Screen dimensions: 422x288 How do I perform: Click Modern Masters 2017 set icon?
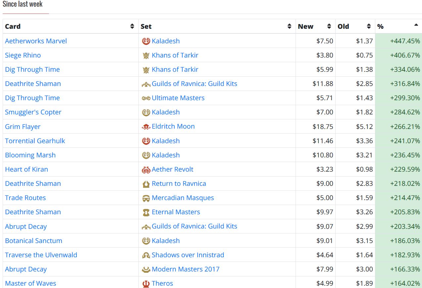pos(146,269)
